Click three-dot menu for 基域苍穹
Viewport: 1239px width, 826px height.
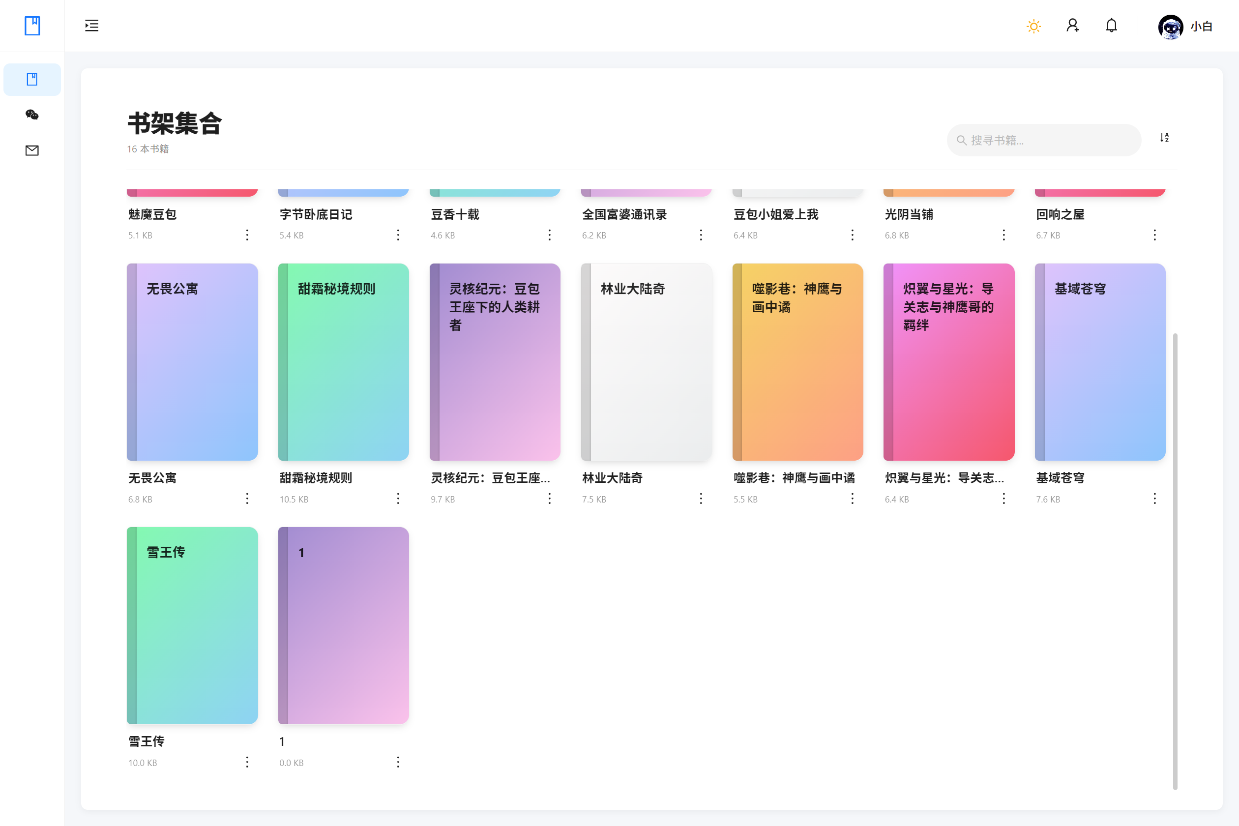coord(1155,499)
